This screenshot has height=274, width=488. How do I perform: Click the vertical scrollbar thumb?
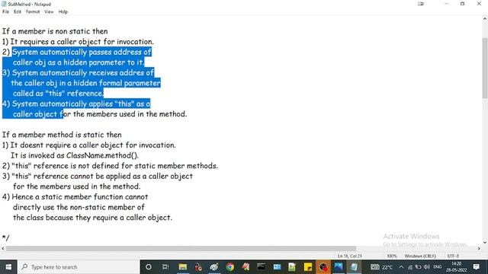[x=485, y=68]
